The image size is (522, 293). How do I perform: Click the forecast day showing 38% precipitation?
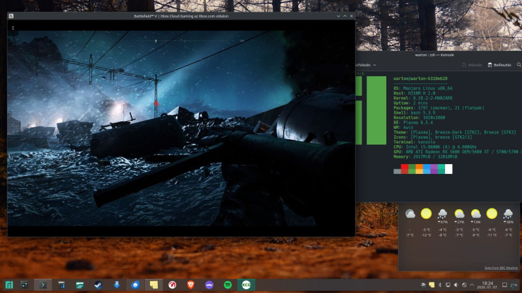coord(508,223)
